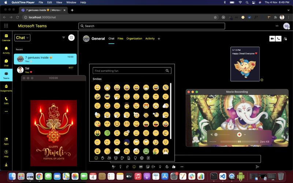Open Chrome from the Dock
The width and height of the screenshot is (293, 183).
coord(39,176)
